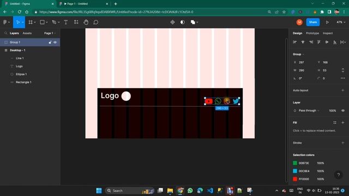The height and width of the screenshot is (196, 349).
Task: Toggle lock on Group 1 layer
Action: point(50,42)
